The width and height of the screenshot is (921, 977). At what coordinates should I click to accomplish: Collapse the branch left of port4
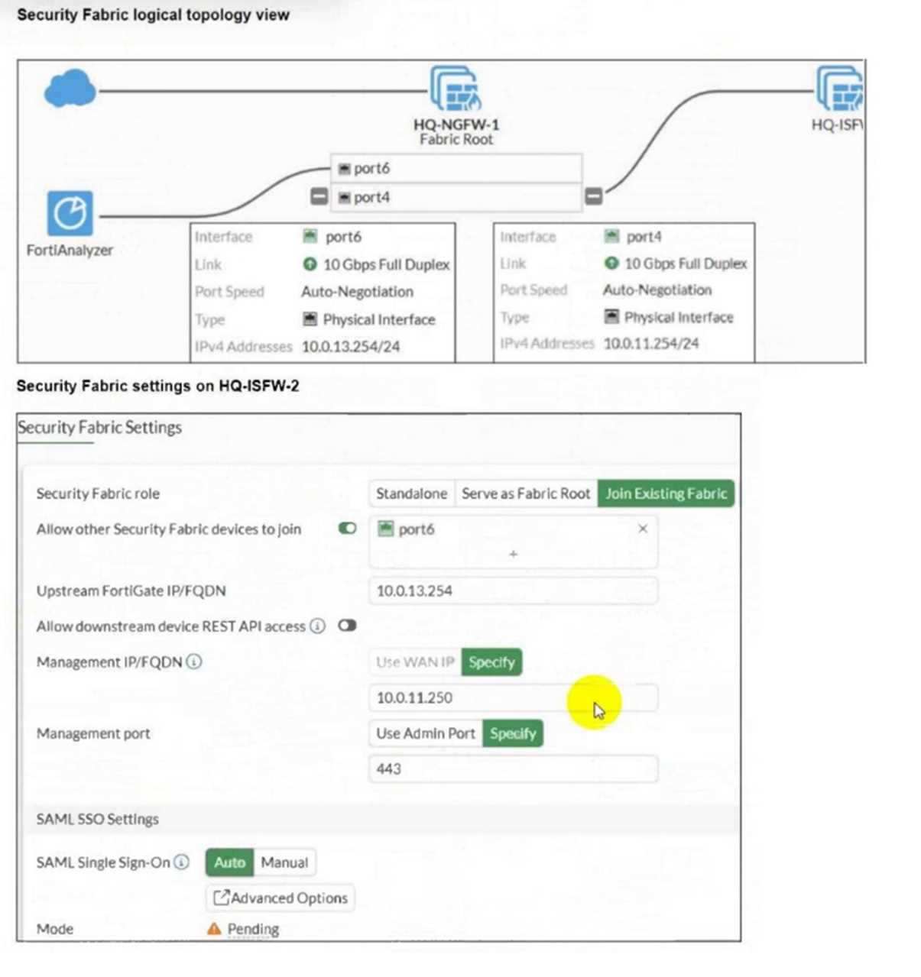[319, 197]
